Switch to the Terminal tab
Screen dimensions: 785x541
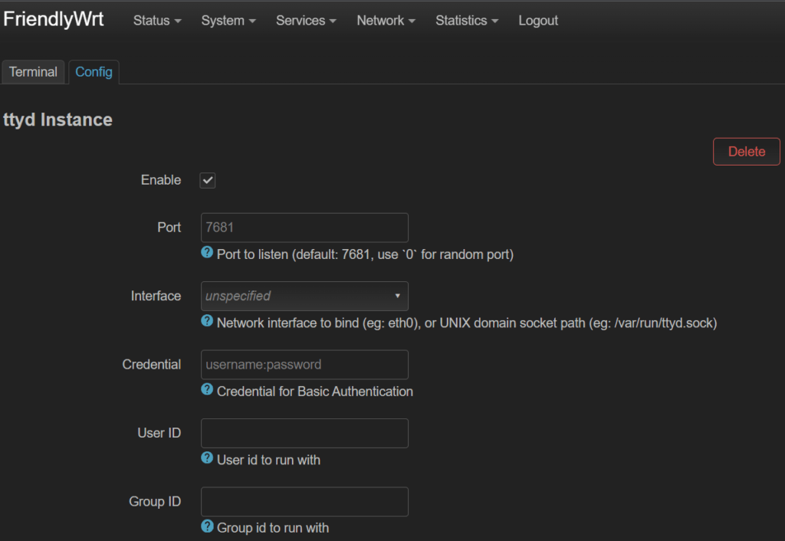(x=33, y=71)
